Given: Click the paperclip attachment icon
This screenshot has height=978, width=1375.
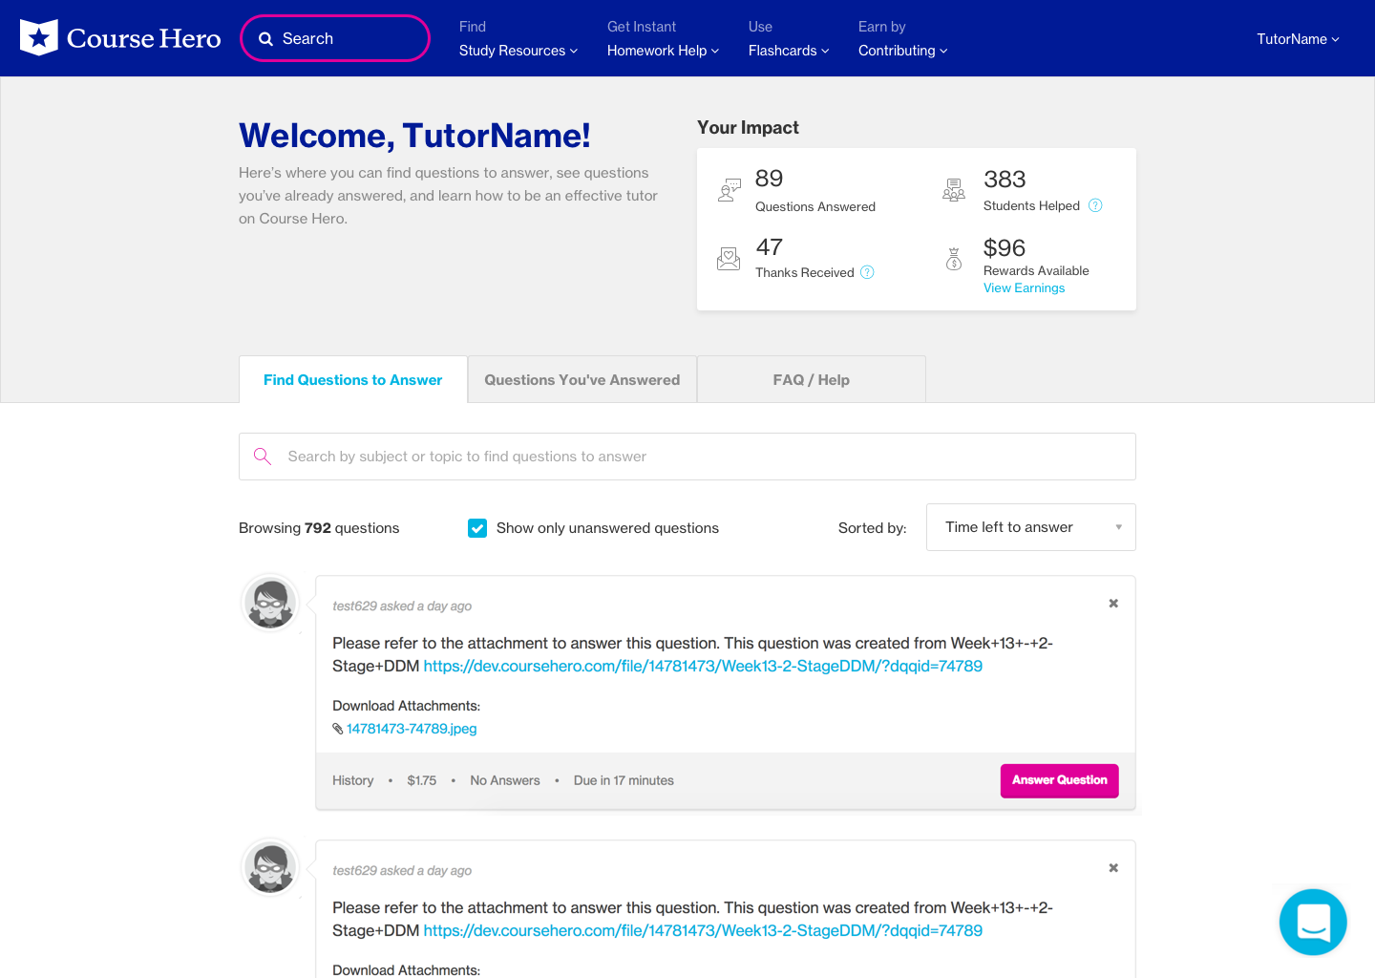Looking at the screenshot, I should click(338, 729).
